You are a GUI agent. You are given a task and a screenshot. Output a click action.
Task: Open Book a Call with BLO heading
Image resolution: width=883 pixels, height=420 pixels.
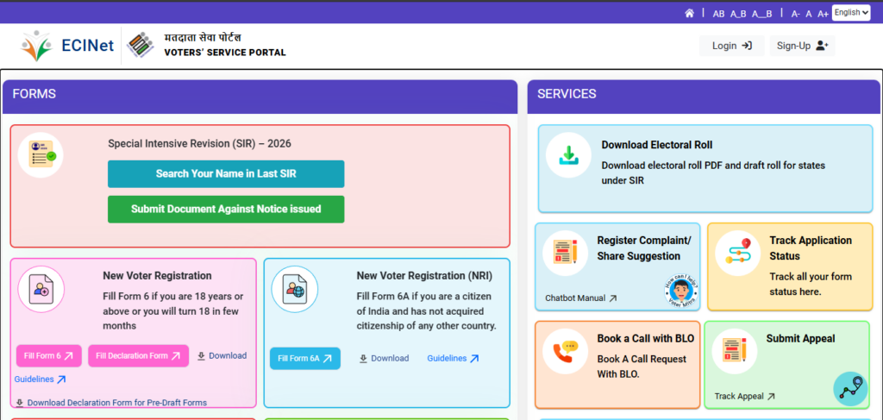[x=645, y=339]
